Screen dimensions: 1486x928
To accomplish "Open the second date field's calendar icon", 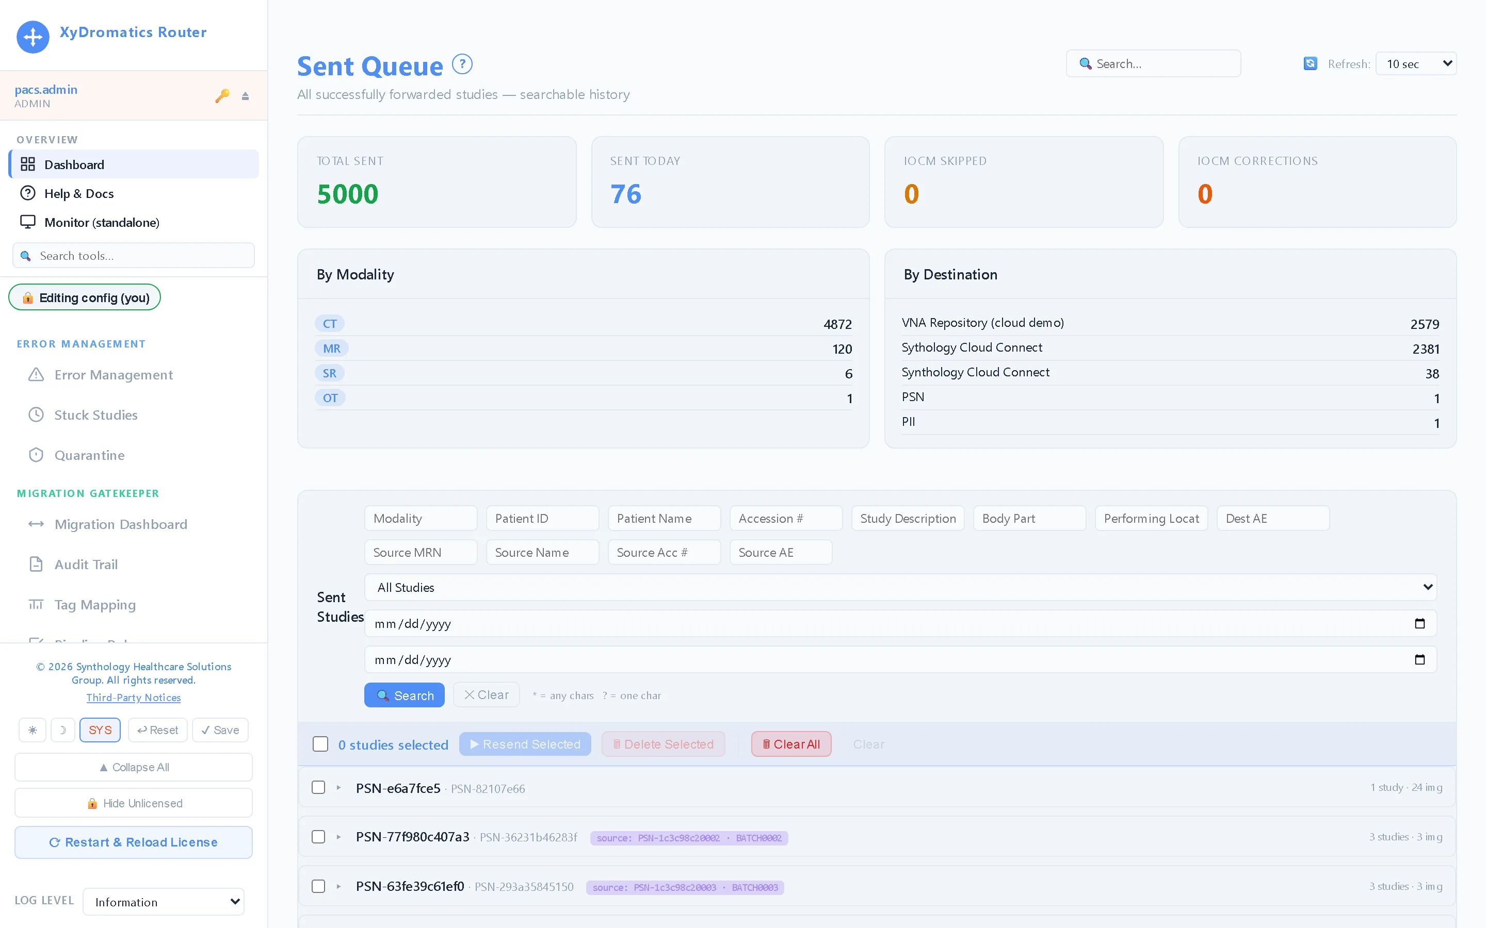I will (x=1419, y=660).
